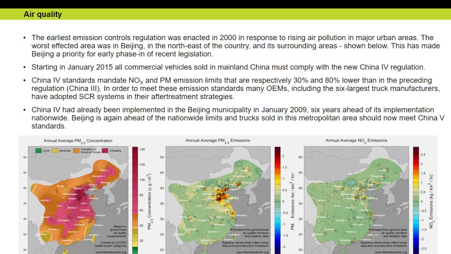Click the bullet starting 'China IV had already been implemented'
This screenshot has width=451, height=254.
(x=238, y=118)
